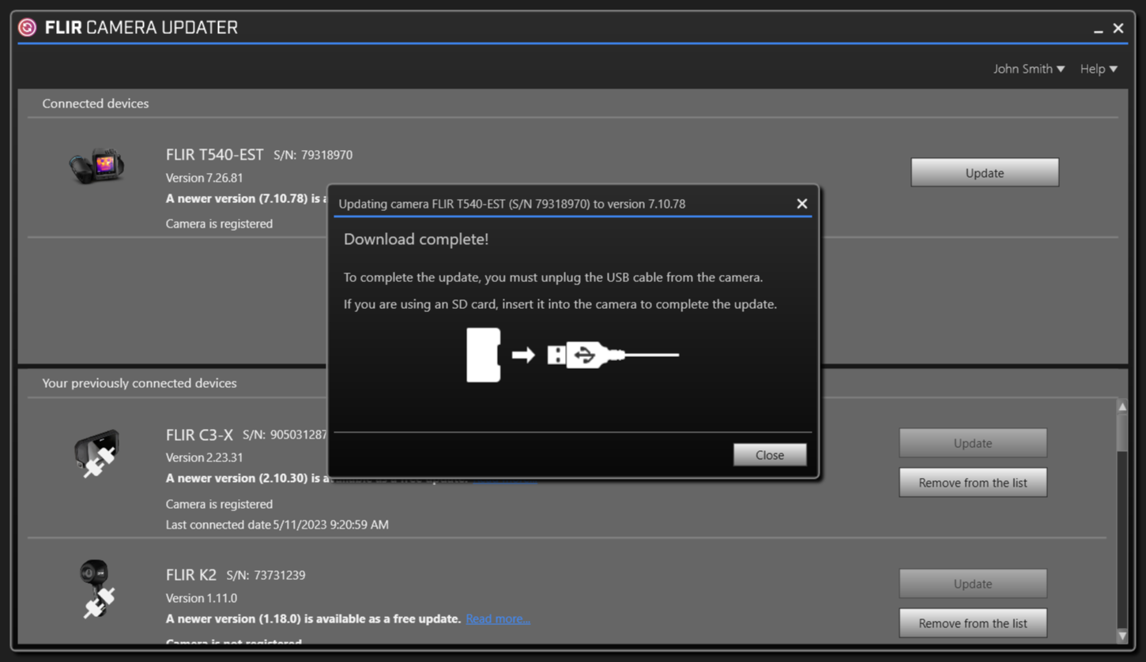This screenshot has height=662, width=1146.
Task: Open the Read more link for FLIR K2
Action: click(x=498, y=619)
